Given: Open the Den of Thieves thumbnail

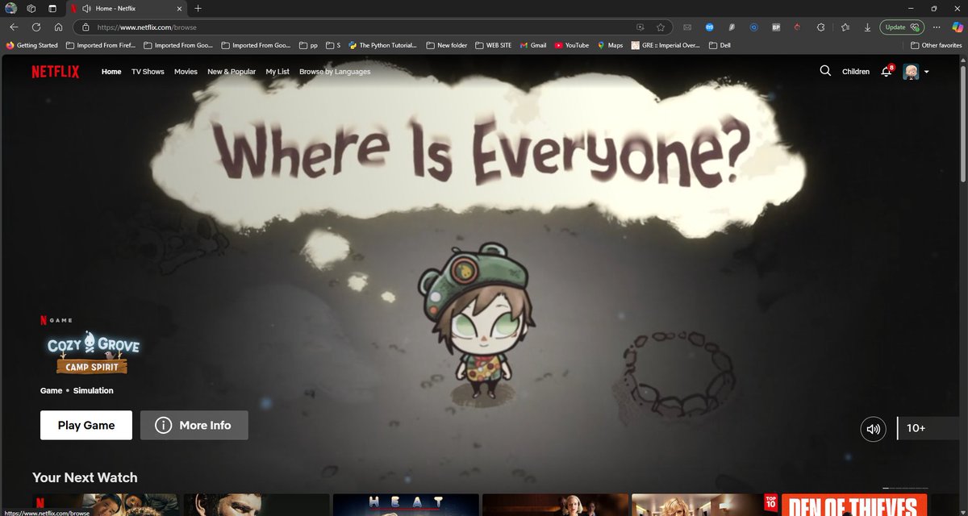Looking at the screenshot, I should pyautogui.click(x=854, y=505).
